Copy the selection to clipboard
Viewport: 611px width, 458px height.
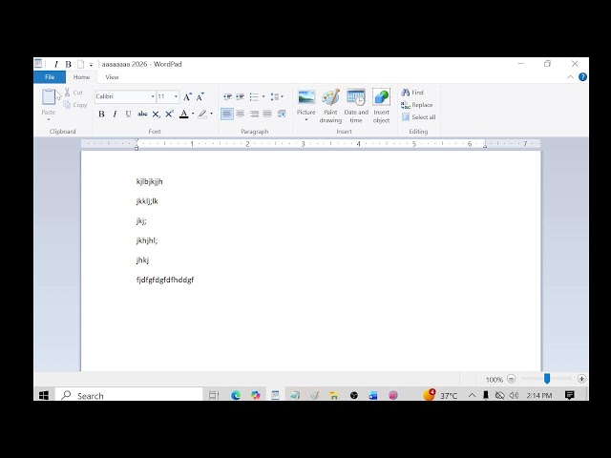[74, 105]
